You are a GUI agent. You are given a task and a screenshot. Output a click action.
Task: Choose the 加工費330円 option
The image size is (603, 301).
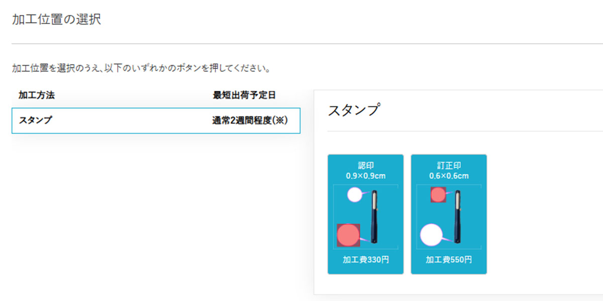(365, 260)
